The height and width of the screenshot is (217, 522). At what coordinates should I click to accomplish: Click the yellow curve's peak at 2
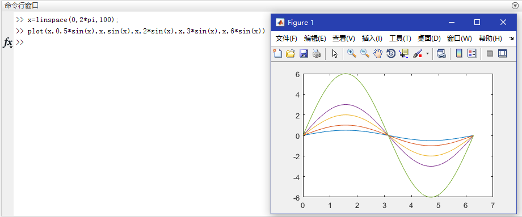[x=346, y=114]
